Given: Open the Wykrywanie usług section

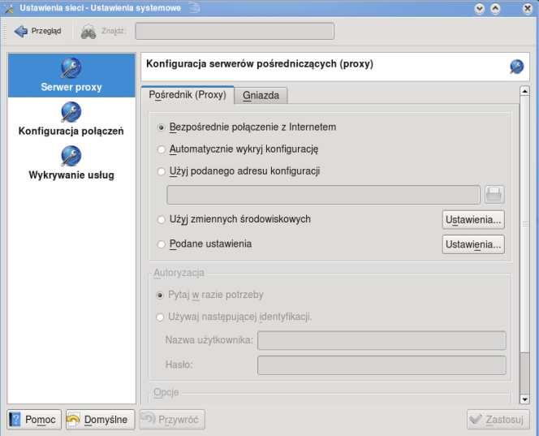Looking at the screenshot, I should (x=71, y=163).
